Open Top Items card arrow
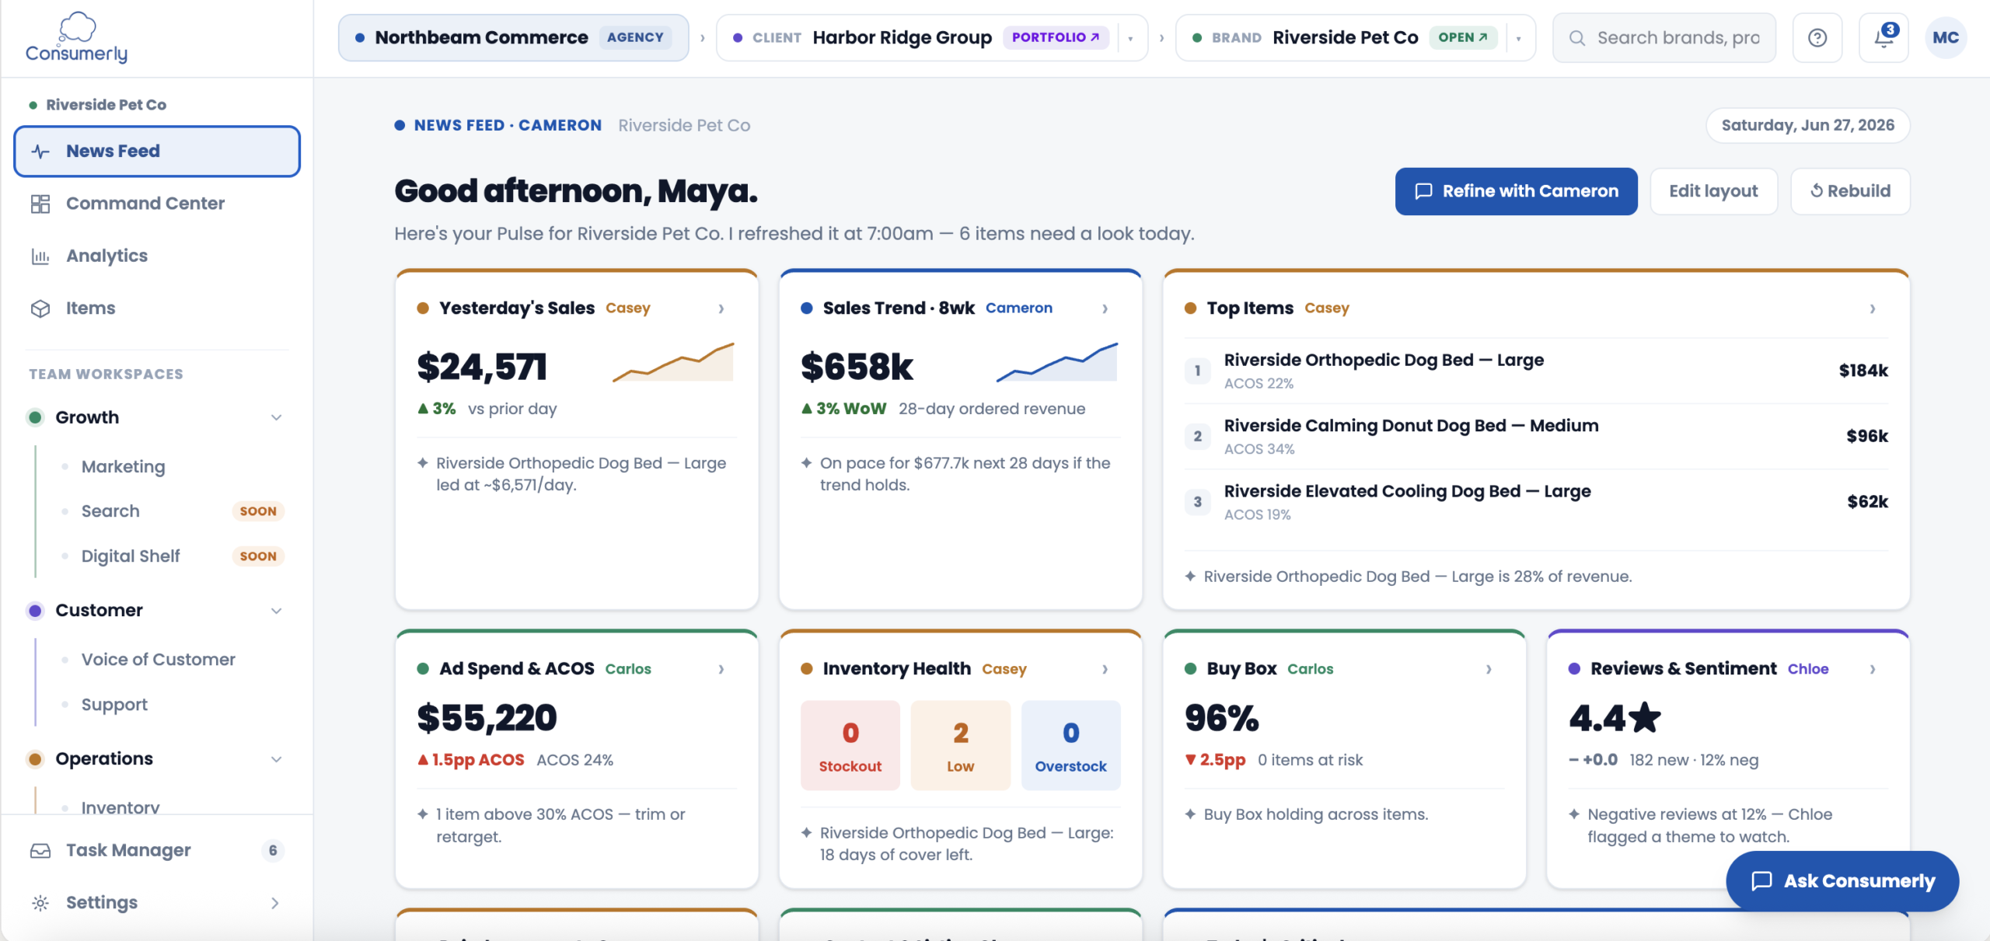The image size is (1990, 941). pos(1873,308)
